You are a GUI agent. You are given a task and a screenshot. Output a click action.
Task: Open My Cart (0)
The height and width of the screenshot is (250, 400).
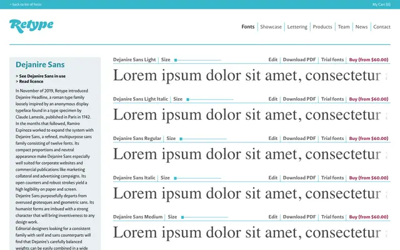pos(381,4)
